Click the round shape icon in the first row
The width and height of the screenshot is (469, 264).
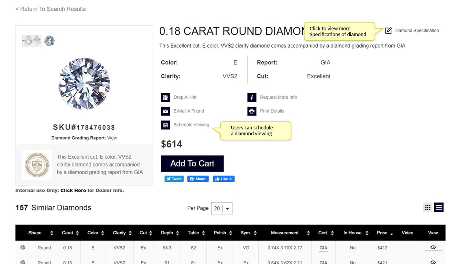tap(22, 247)
